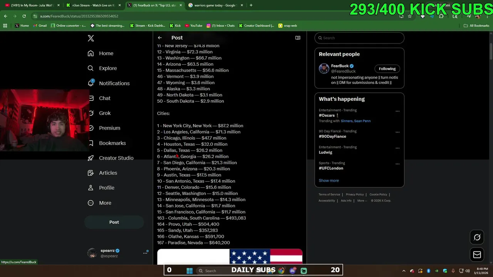The image size is (493, 277).
Task: Open Stream - Kick Dashboard bookmark
Action: coord(148,26)
